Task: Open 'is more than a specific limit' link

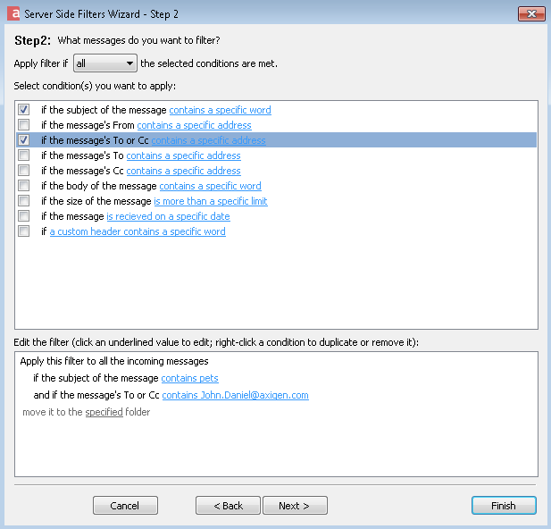Action: pyautogui.click(x=211, y=201)
